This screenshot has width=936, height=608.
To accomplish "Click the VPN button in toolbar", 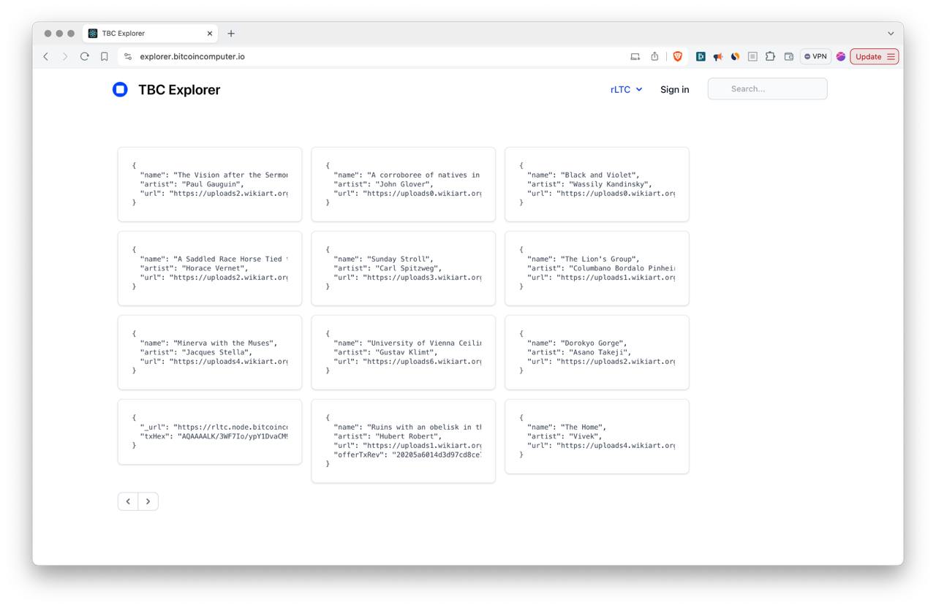I will coord(815,56).
